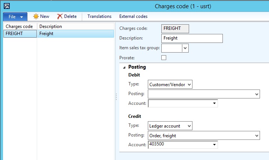Collapse the Posting section
The image size is (269, 160).
124,68
